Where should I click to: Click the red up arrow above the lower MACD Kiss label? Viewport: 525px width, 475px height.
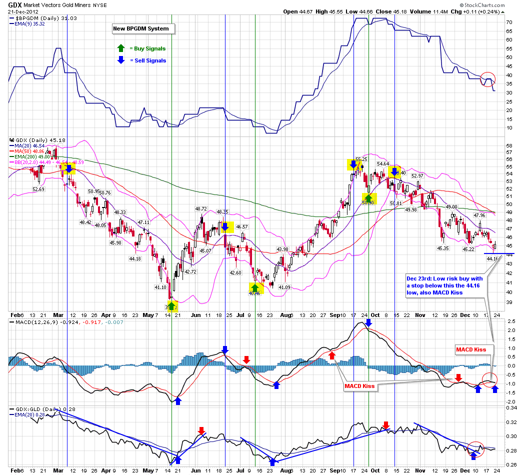(x=332, y=355)
